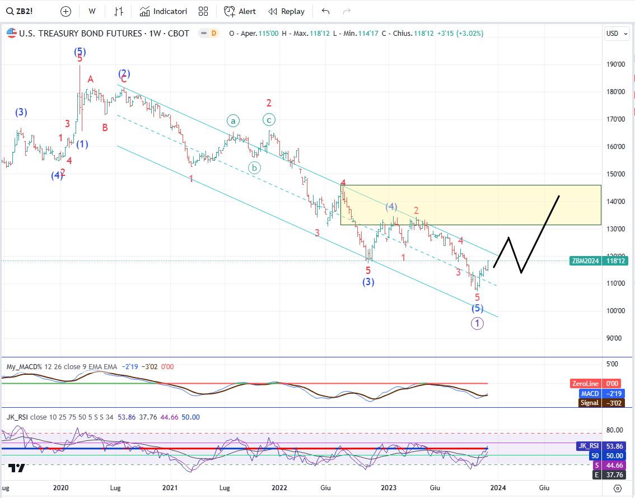Click the US flag symbol logo

(x=12, y=33)
